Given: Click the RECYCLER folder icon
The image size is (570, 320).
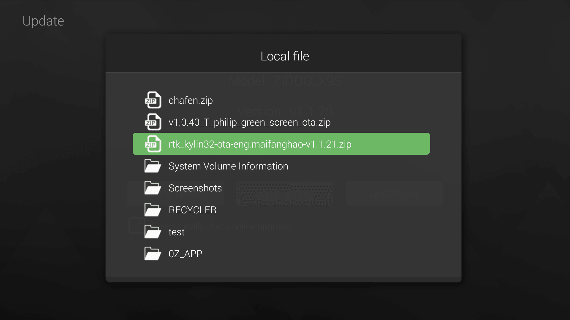Looking at the screenshot, I should (x=153, y=210).
